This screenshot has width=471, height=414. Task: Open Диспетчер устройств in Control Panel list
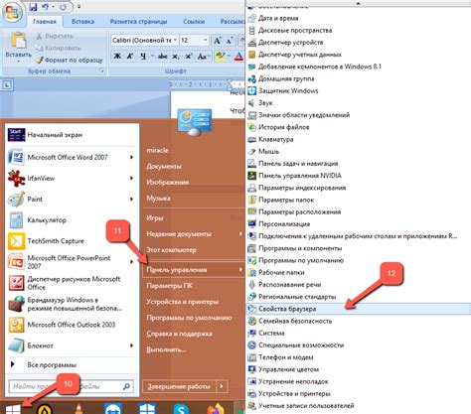point(285,43)
